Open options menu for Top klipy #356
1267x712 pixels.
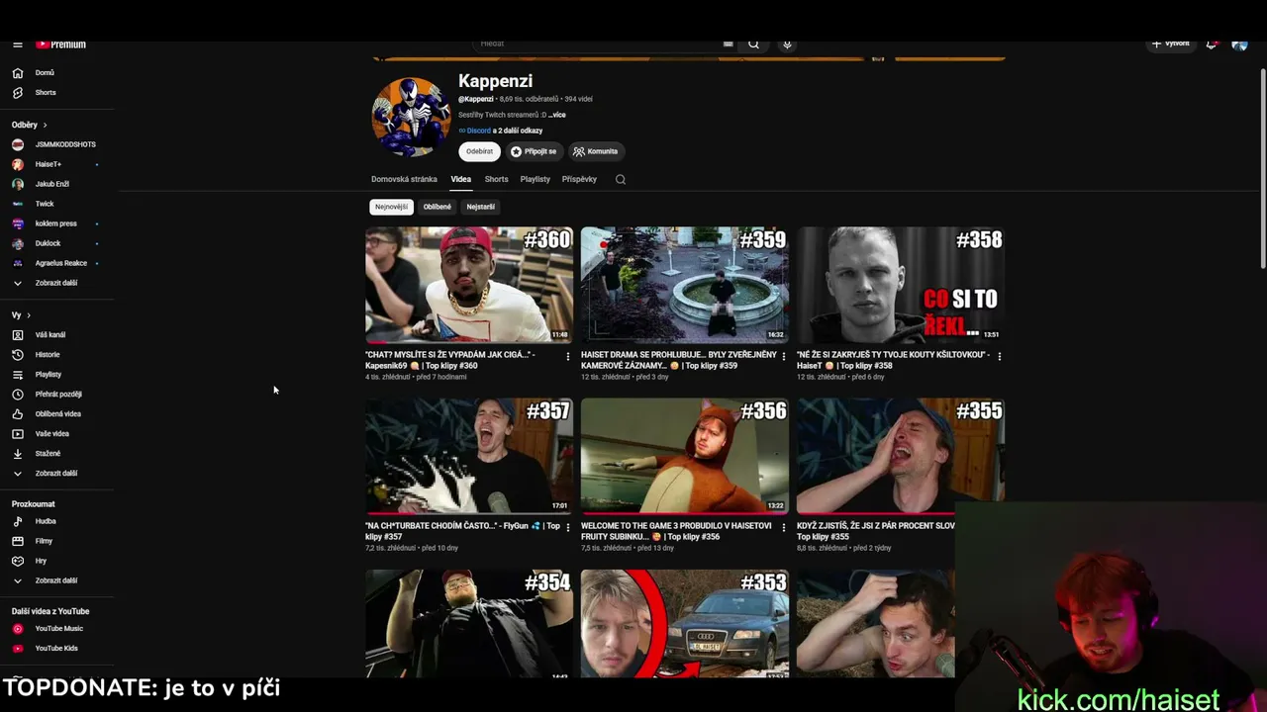tap(783, 527)
